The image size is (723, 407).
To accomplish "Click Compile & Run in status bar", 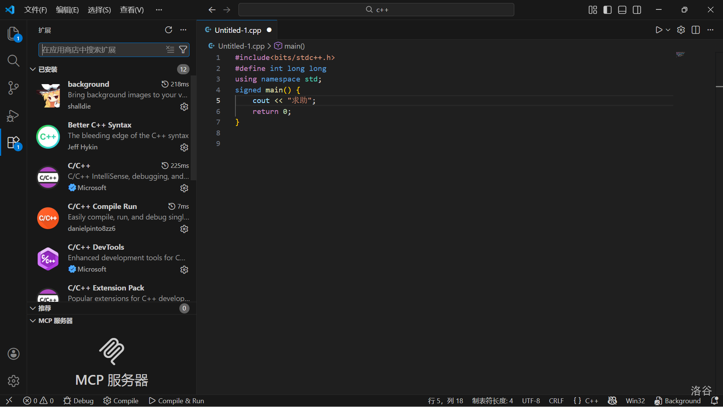I will pos(176,401).
